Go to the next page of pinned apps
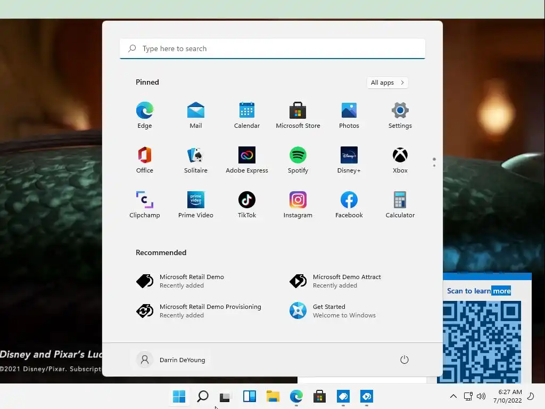The width and height of the screenshot is (545, 409). pyautogui.click(x=434, y=166)
